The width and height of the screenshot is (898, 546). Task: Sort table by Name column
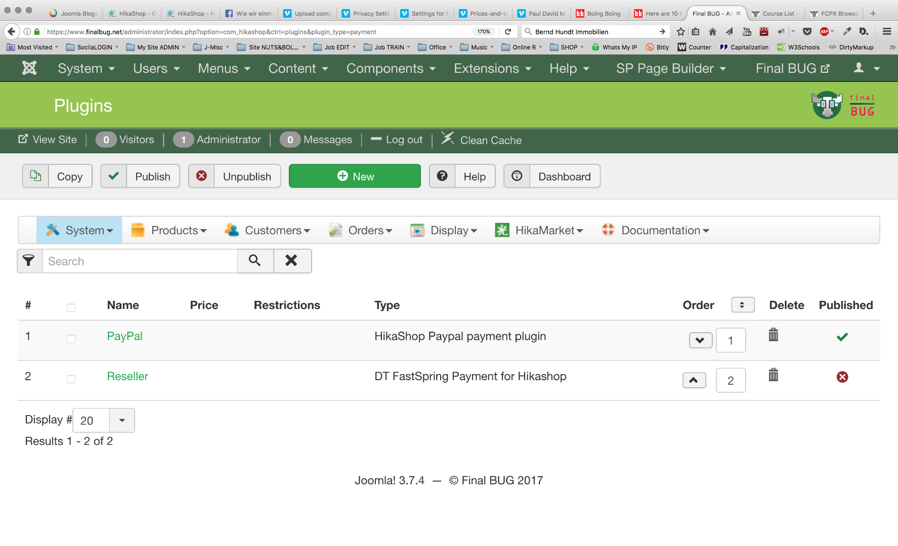(123, 305)
